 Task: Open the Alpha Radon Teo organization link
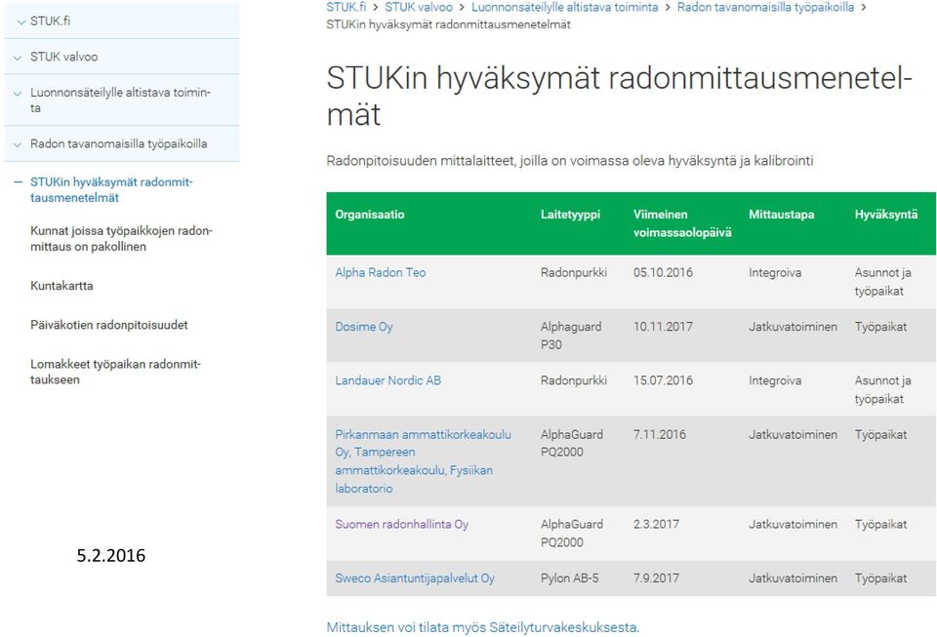pos(381,273)
